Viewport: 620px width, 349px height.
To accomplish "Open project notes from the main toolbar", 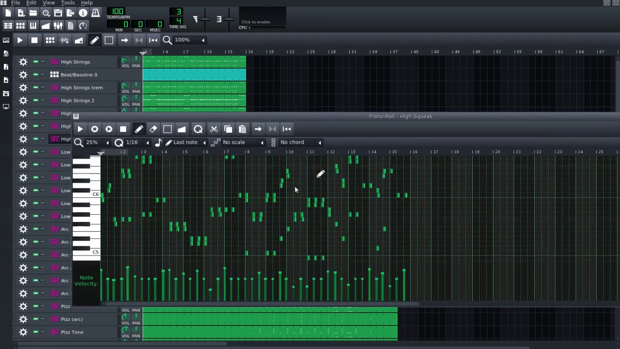I will 71,26.
